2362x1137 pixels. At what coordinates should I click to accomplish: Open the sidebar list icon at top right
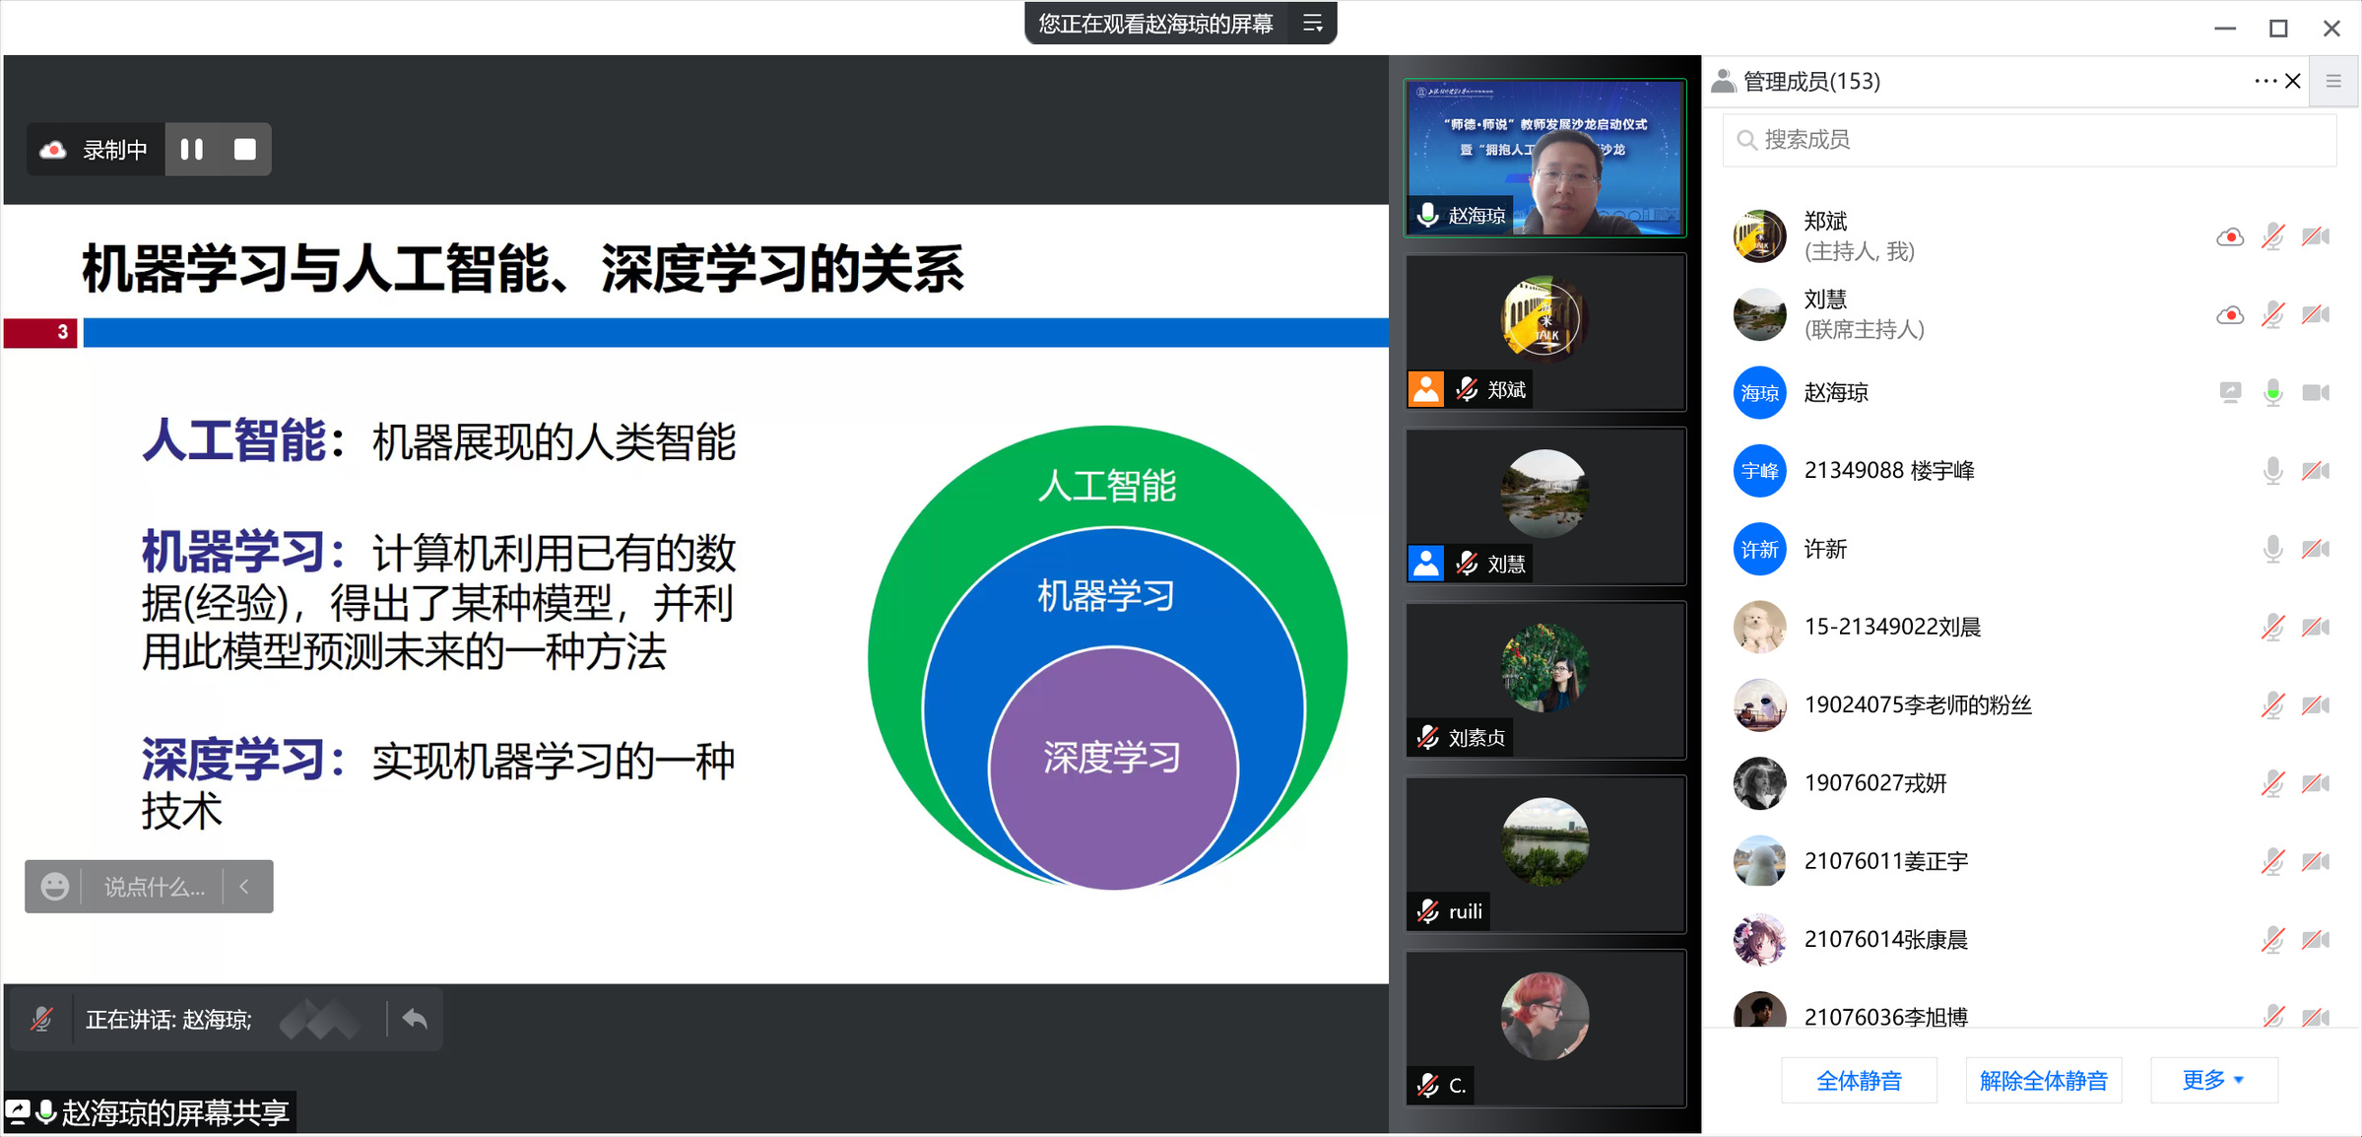(2333, 81)
